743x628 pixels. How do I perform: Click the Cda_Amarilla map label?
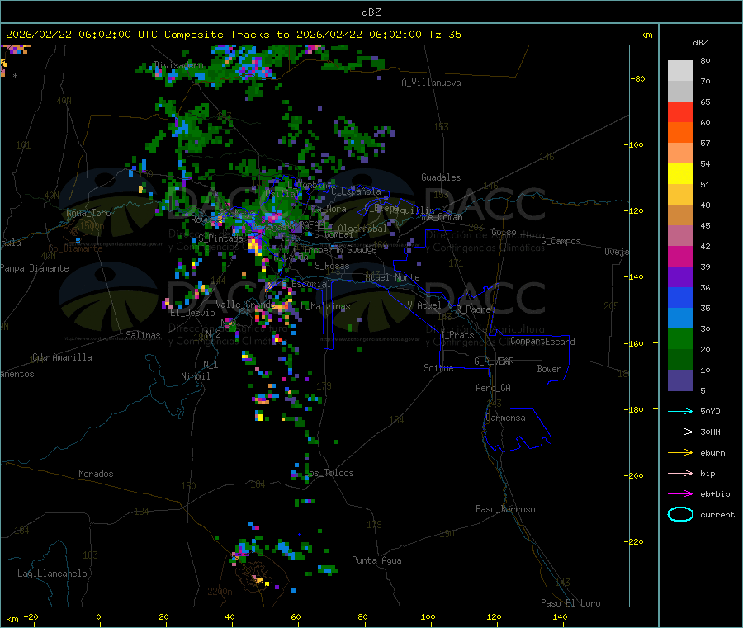62,357
